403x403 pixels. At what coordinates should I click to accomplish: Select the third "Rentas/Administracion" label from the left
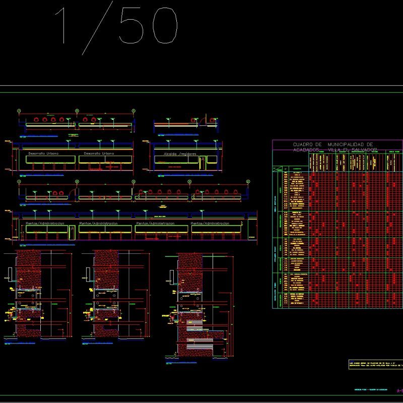click(155, 223)
